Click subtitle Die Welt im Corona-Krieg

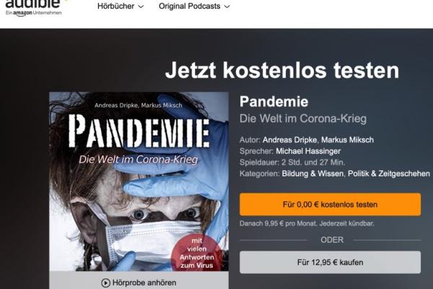pos(303,118)
